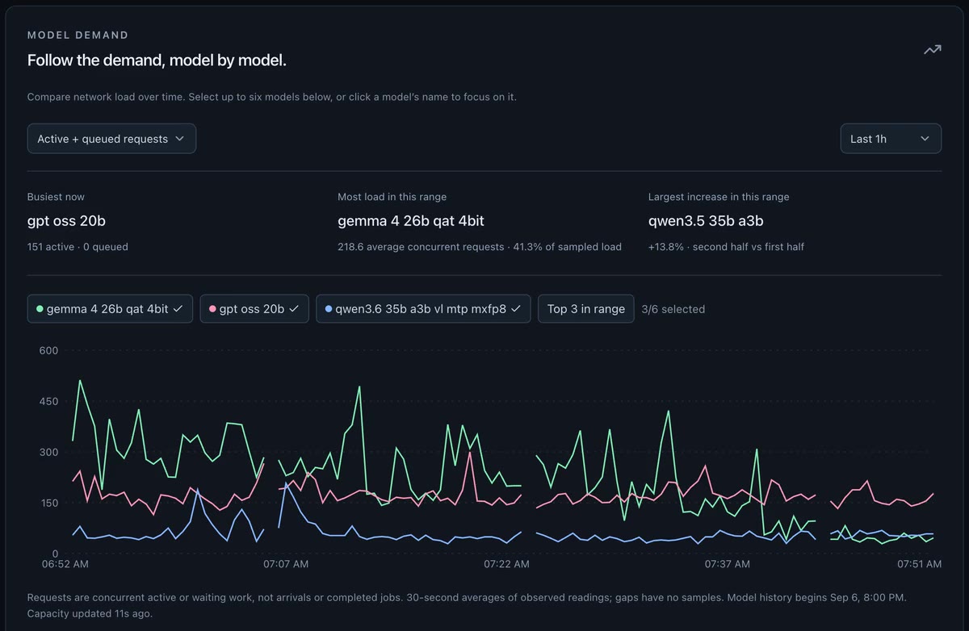Click the Compare network load over time description

[272, 97]
